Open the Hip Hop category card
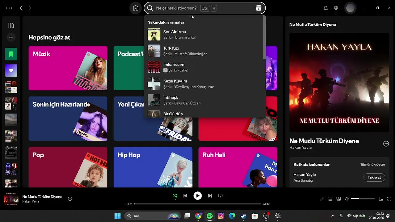This screenshot has width=395, height=222. [x=153, y=167]
